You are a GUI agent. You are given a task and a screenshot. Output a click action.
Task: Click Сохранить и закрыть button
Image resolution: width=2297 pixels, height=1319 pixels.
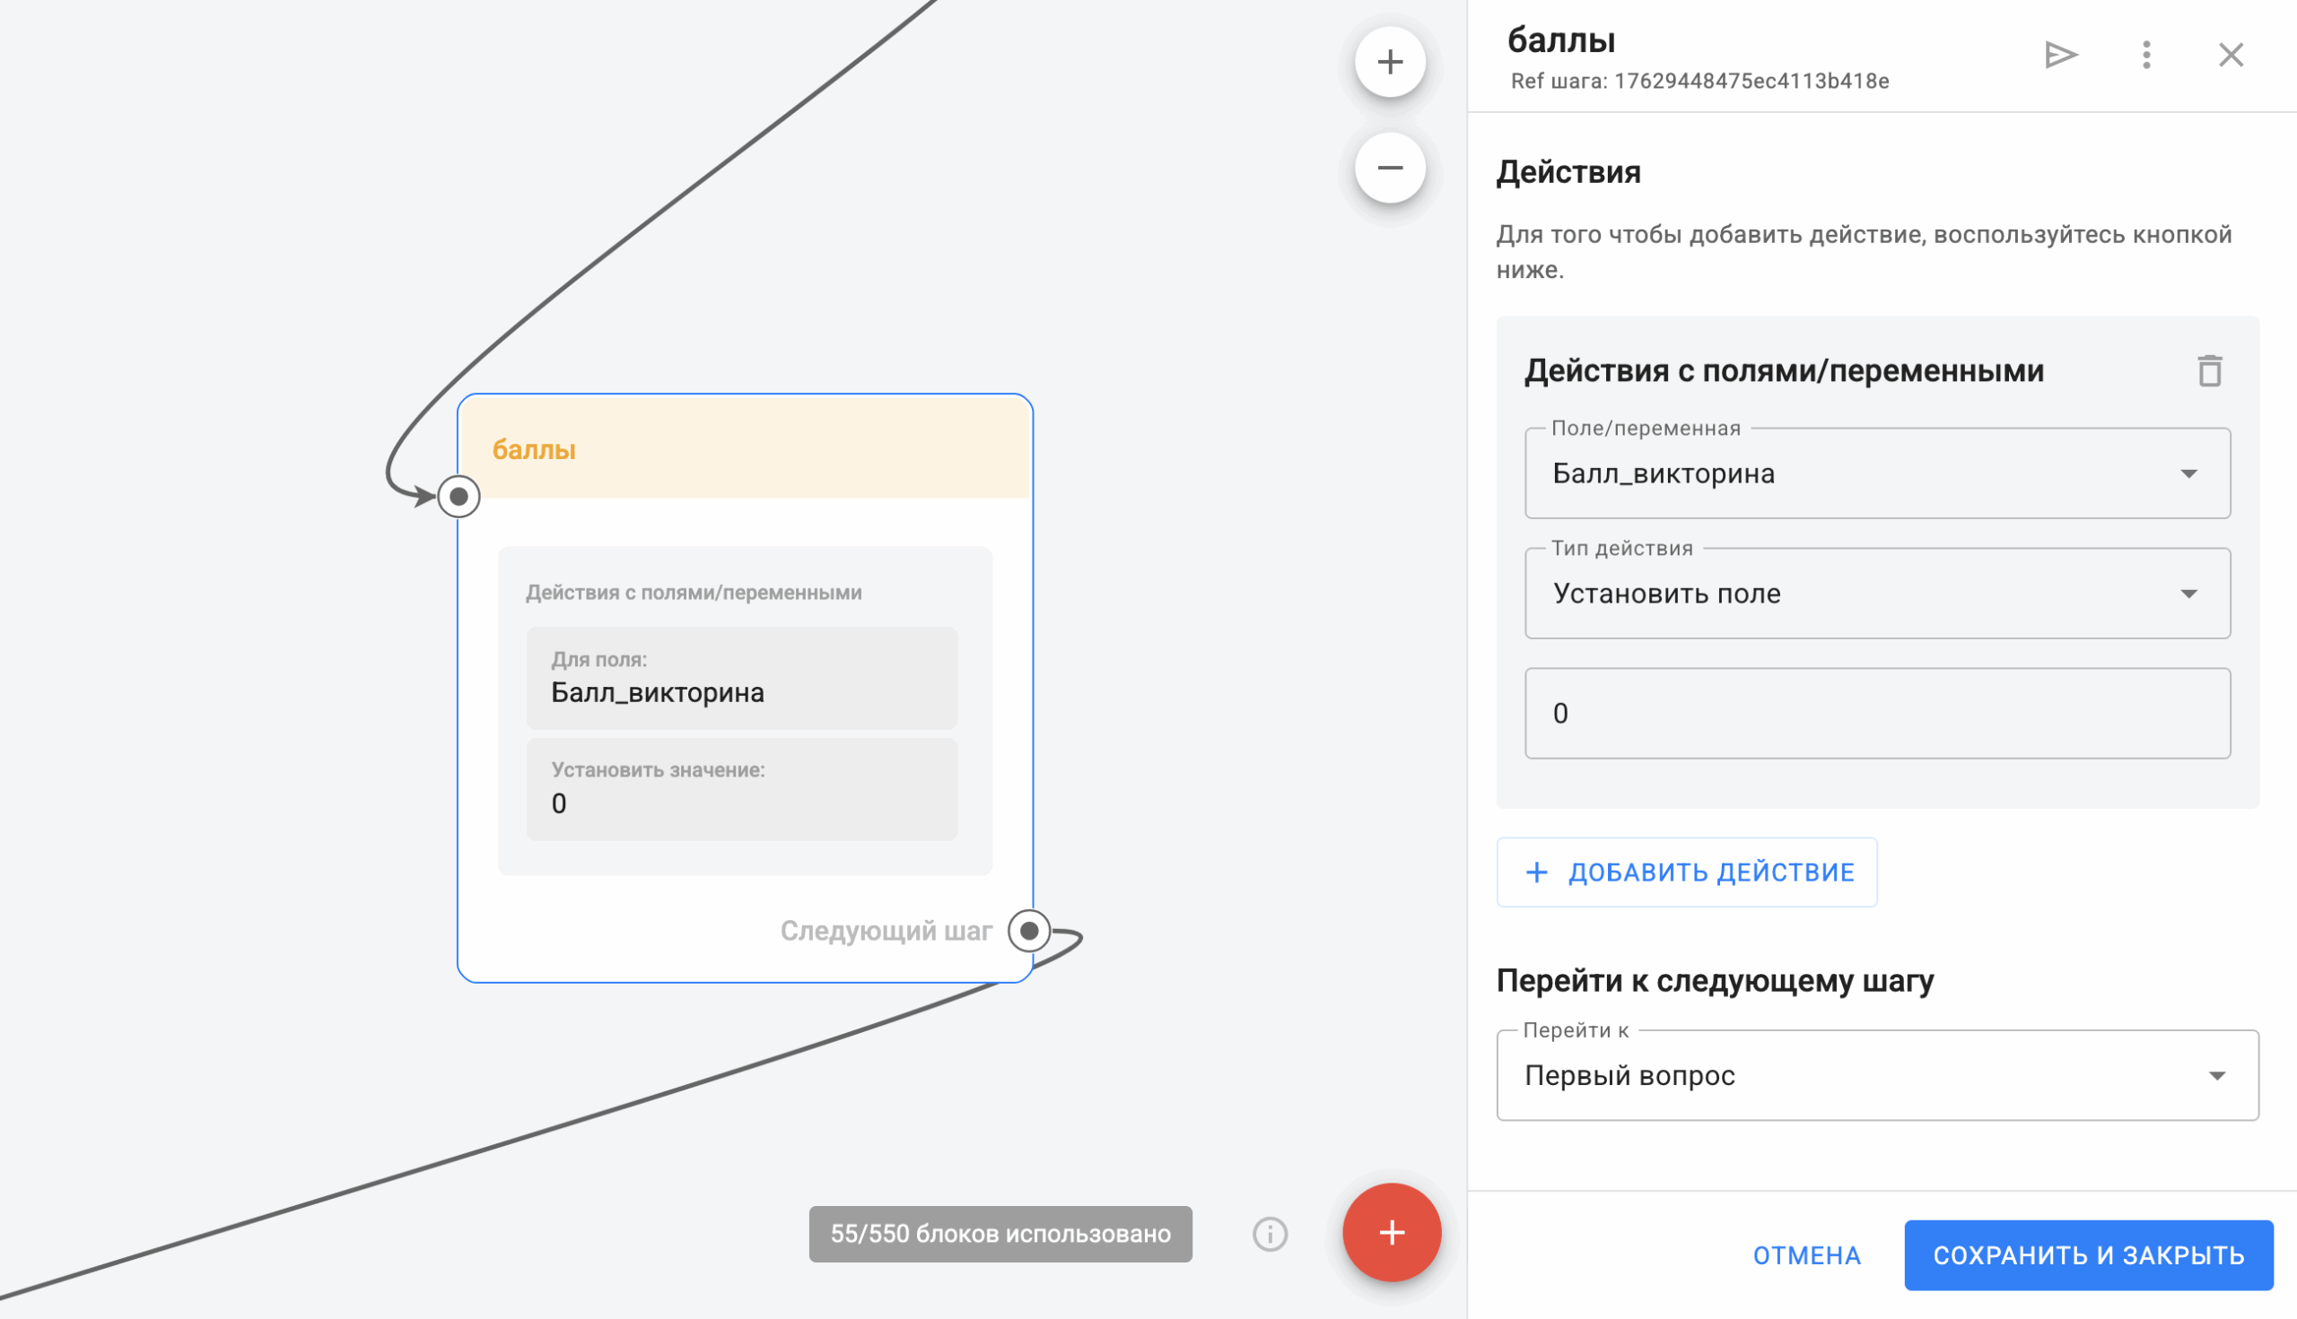pos(2088,1255)
